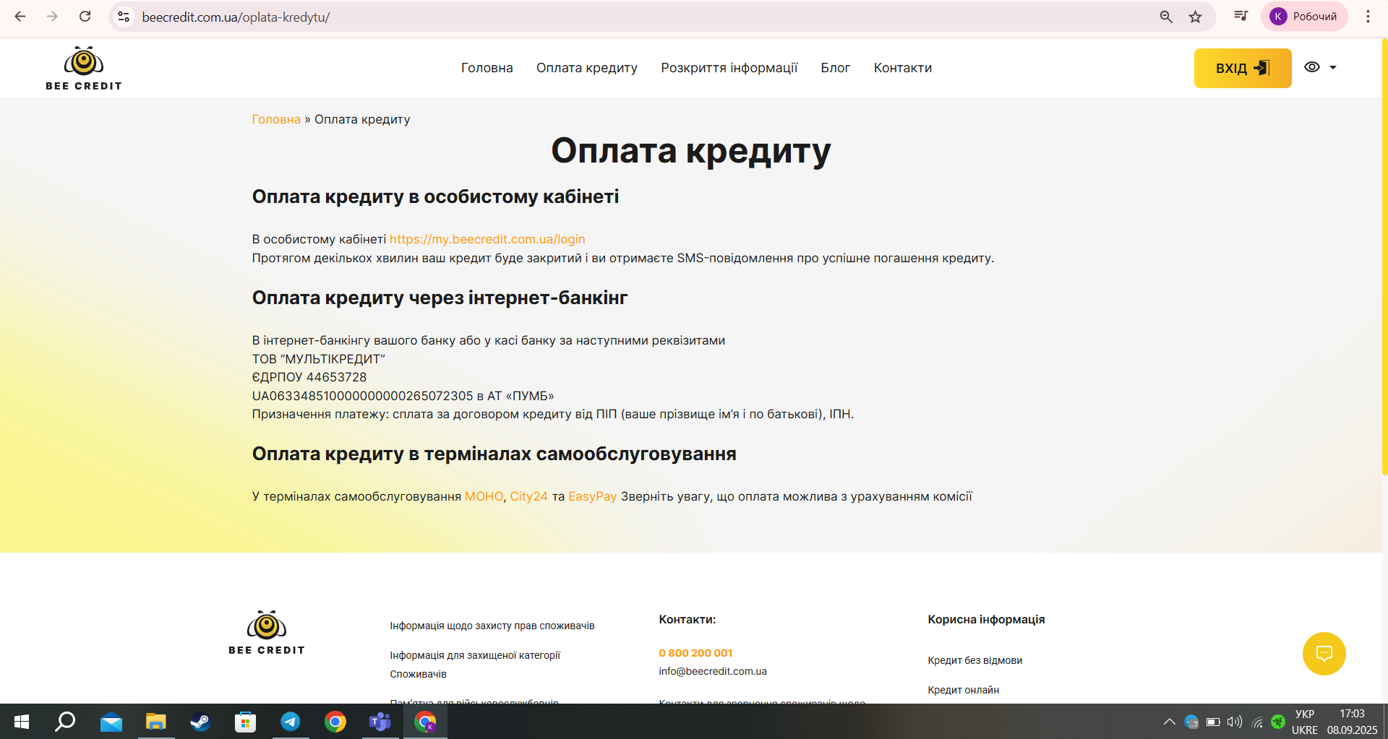The image size is (1388, 739).
Task: Bookmark this page with the star icon
Action: coord(1195,17)
